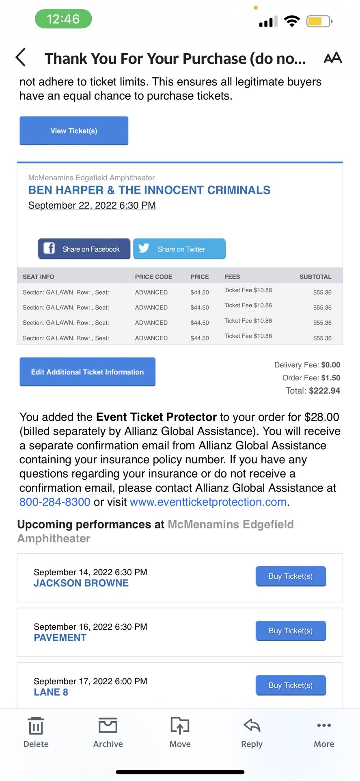View Ticket(s) button
The width and height of the screenshot is (360, 781).
pos(74,131)
